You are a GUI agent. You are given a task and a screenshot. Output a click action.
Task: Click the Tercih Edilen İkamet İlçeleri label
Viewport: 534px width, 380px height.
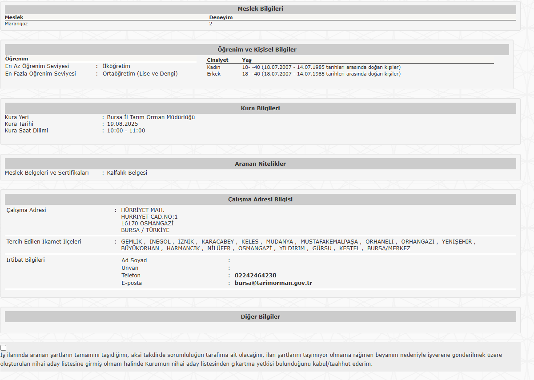(44, 242)
